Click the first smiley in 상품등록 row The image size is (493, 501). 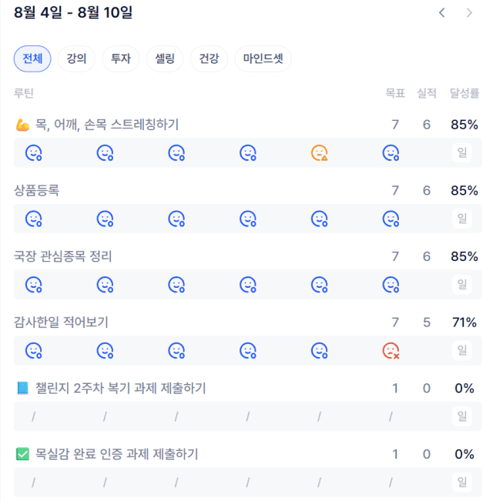34,219
